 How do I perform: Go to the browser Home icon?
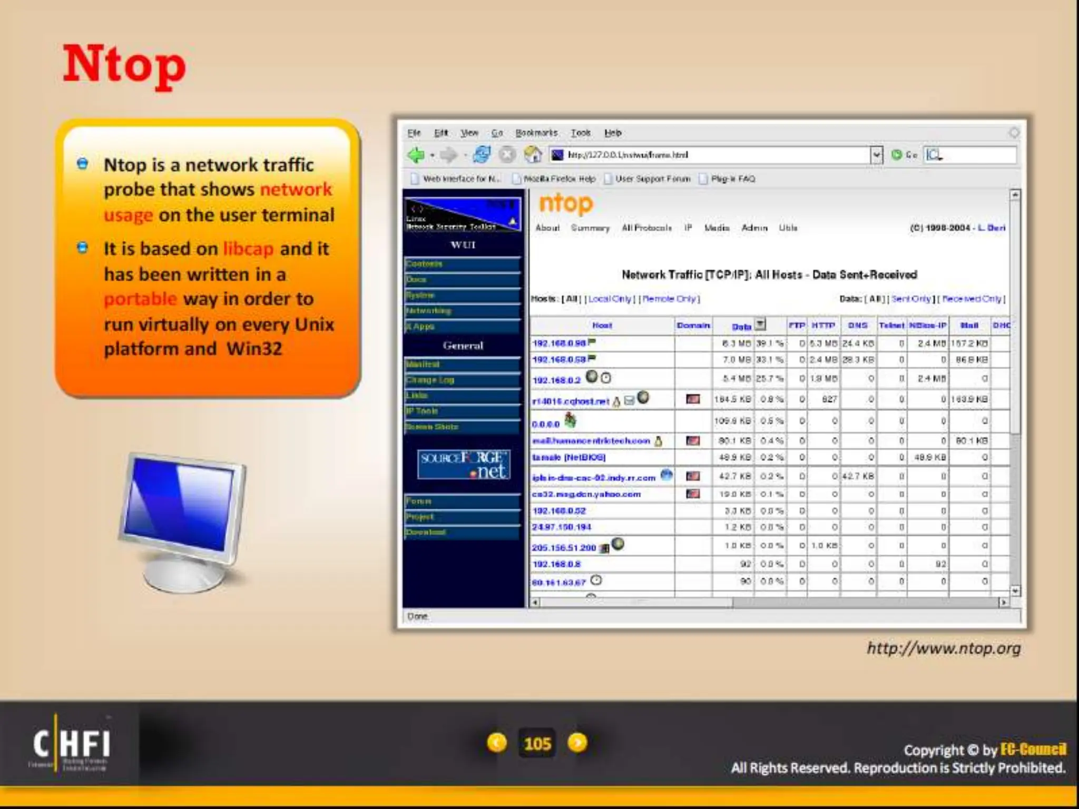coord(533,155)
